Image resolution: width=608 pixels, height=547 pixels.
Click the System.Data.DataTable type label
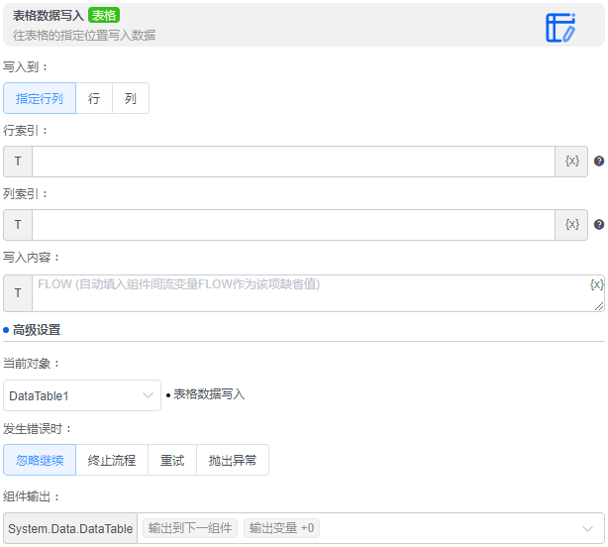[x=70, y=528]
